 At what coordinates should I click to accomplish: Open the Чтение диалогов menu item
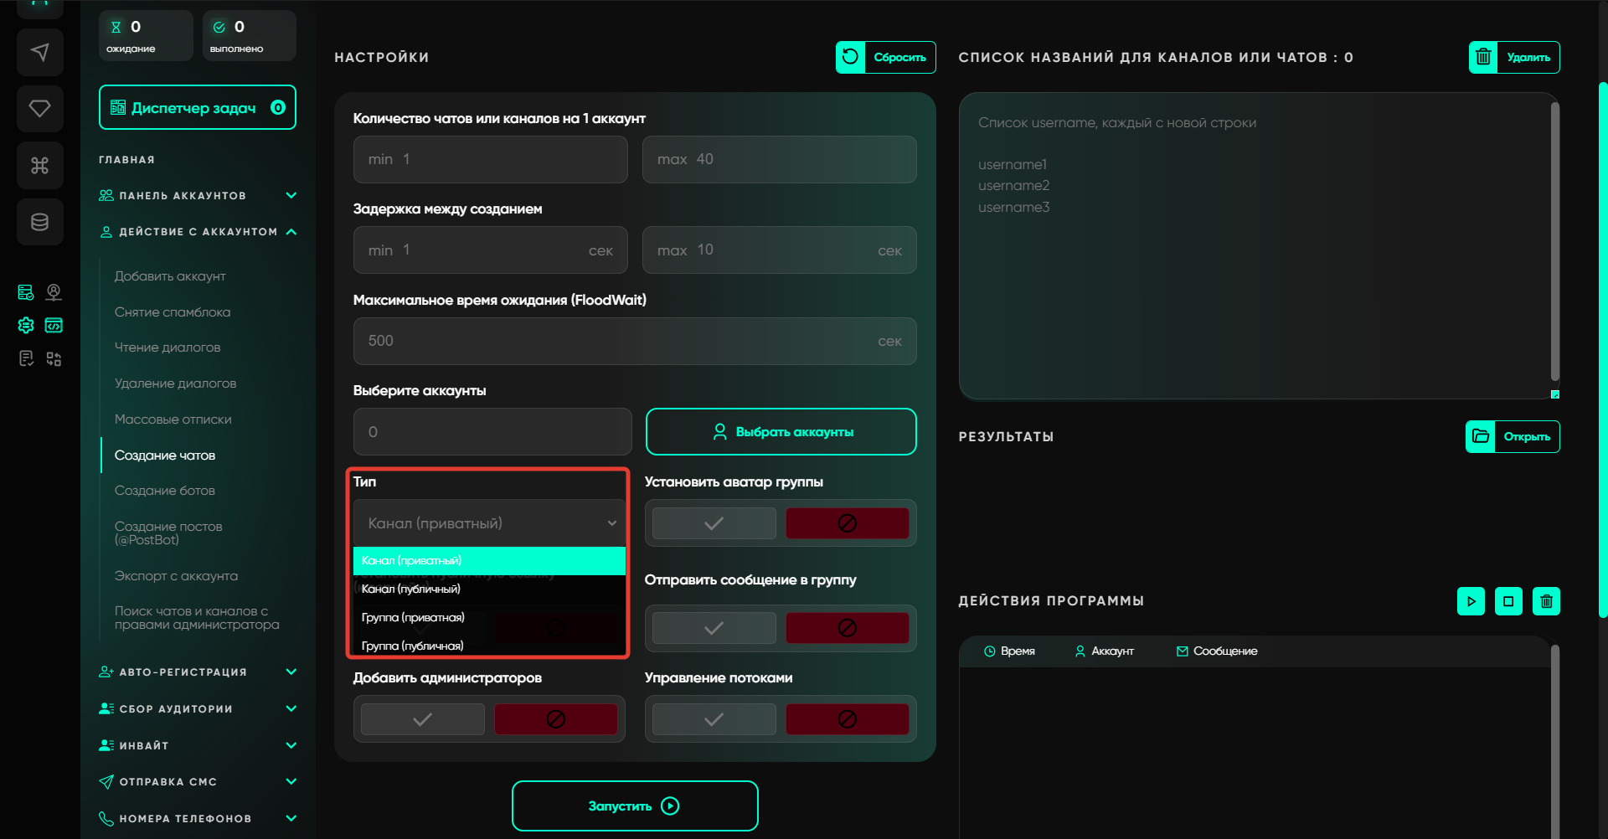tap(167, 347)
